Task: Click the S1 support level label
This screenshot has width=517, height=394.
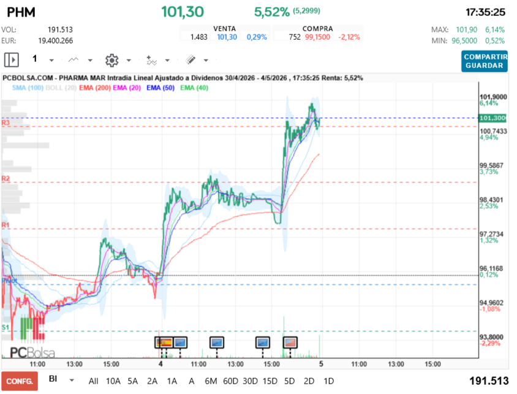Action: [6, 327]
